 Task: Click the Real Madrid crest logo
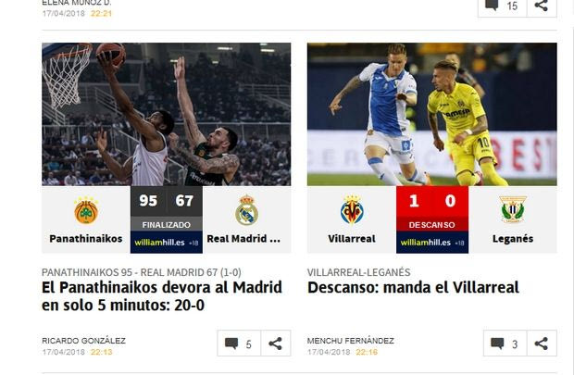coord(246,210)
